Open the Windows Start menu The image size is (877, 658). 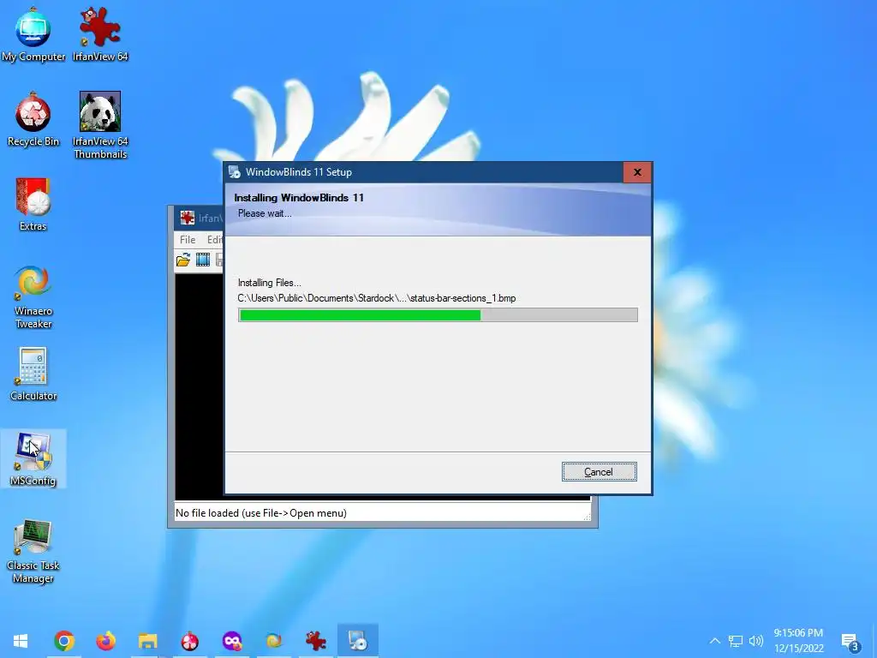coord(21,641)
